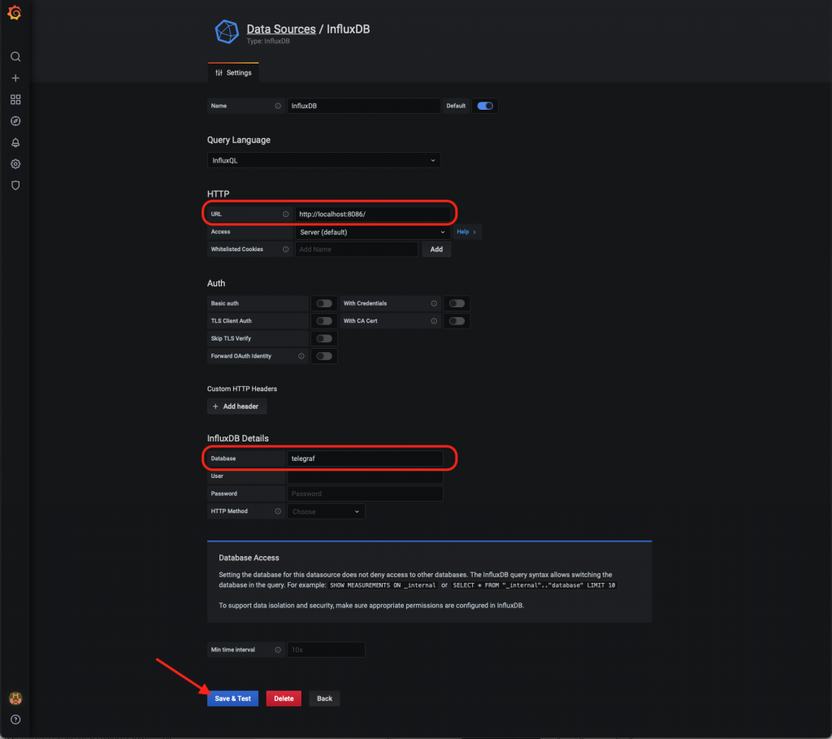
Task: Click the SHOW MEASUREMENTS ON _internal code snippet
Action: click(382, 585)
